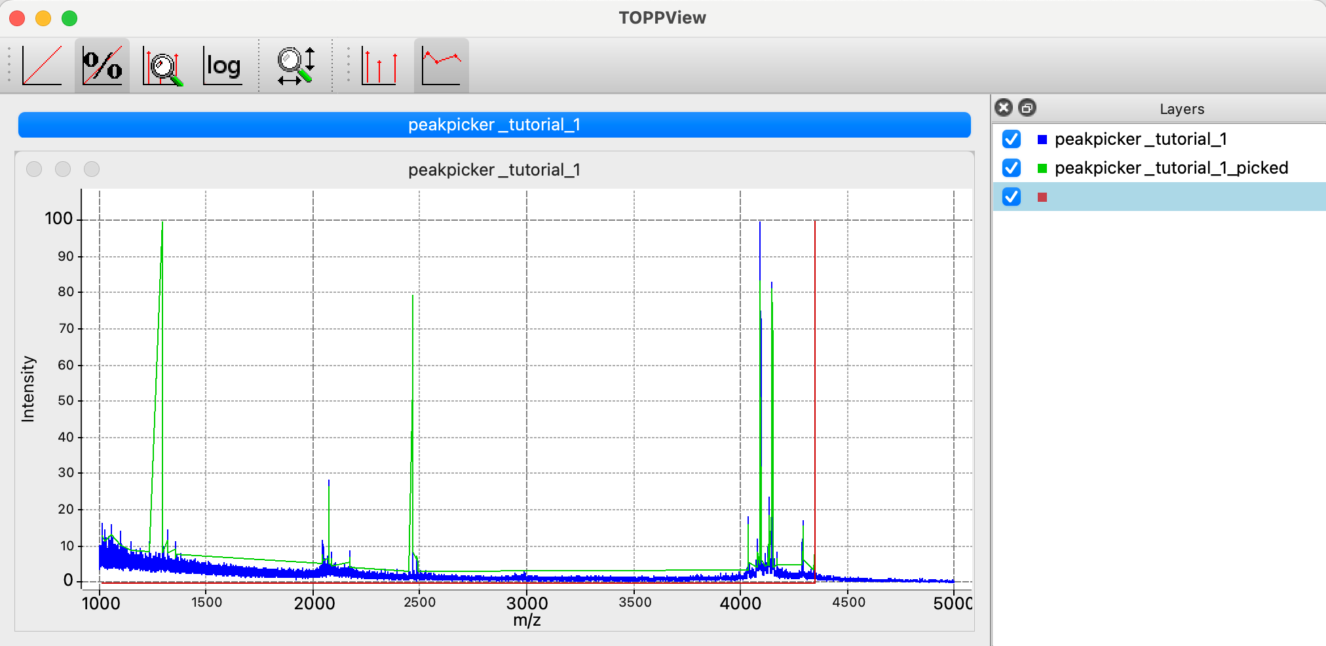The width and height of the screenshot is (1326, 646).
Task: Click the red layer color swatch
Action: (x=1042, y=197)
